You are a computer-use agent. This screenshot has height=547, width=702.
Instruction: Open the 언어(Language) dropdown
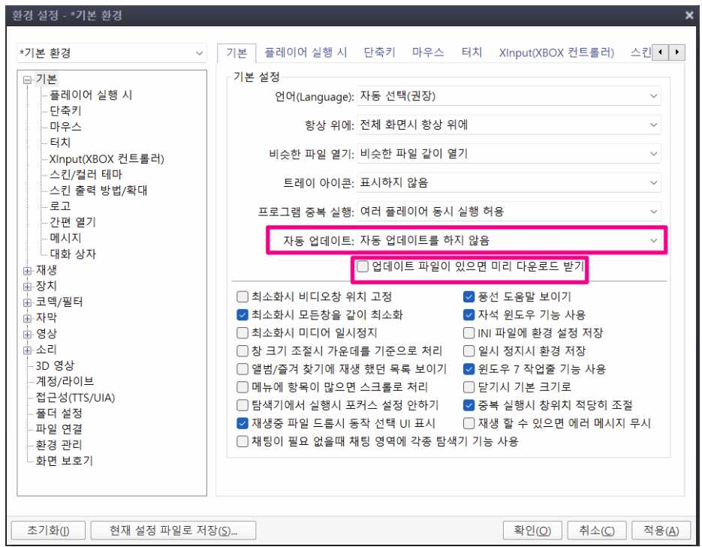pos(508,96)
